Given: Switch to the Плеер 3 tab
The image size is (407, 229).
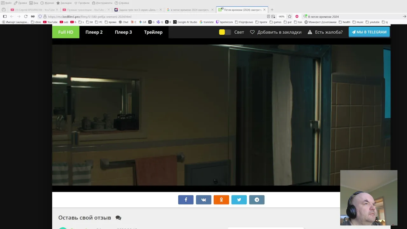Looking at the screenshot, I should [x=123, y=32].
